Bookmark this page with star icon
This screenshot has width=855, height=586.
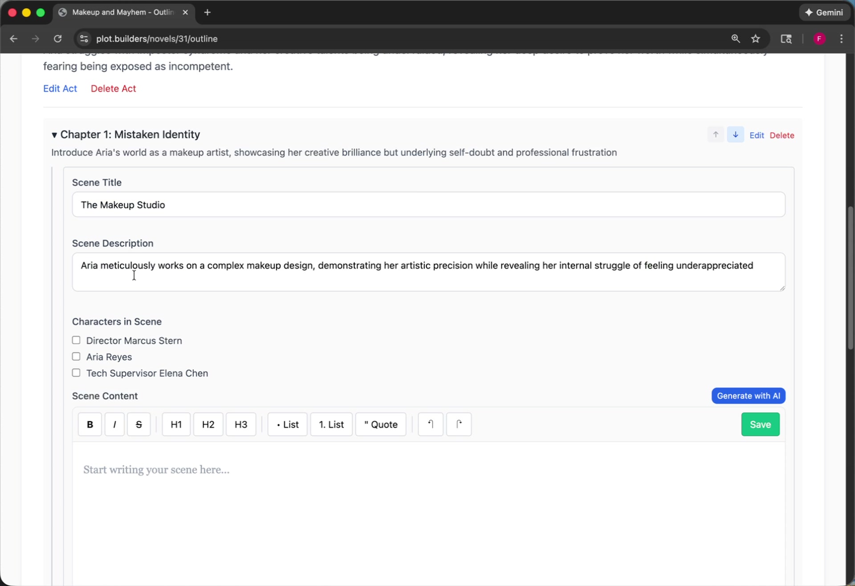point(756,39)
